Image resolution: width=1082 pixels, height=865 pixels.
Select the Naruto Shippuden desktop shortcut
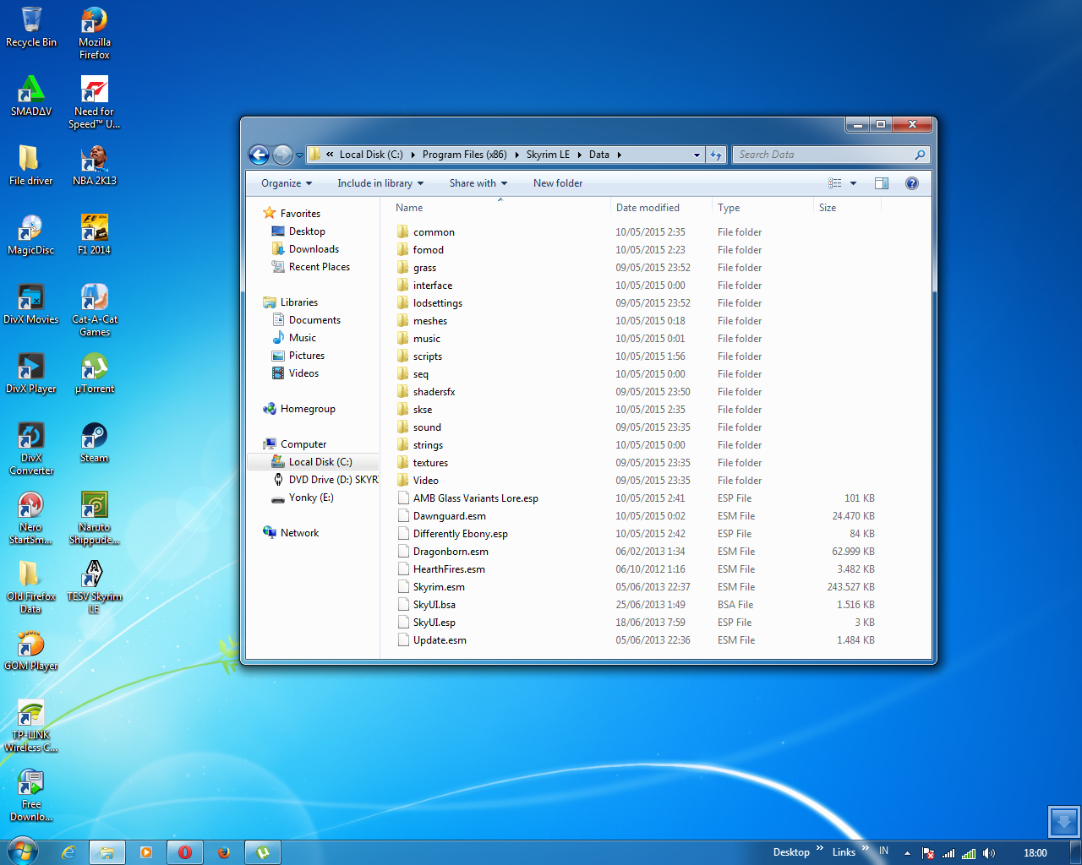pyautogui.click(x=95, y=518)
